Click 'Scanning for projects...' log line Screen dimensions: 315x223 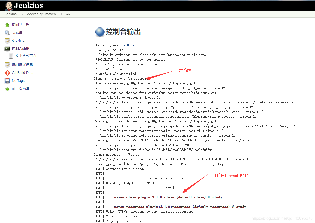point(121,169)
